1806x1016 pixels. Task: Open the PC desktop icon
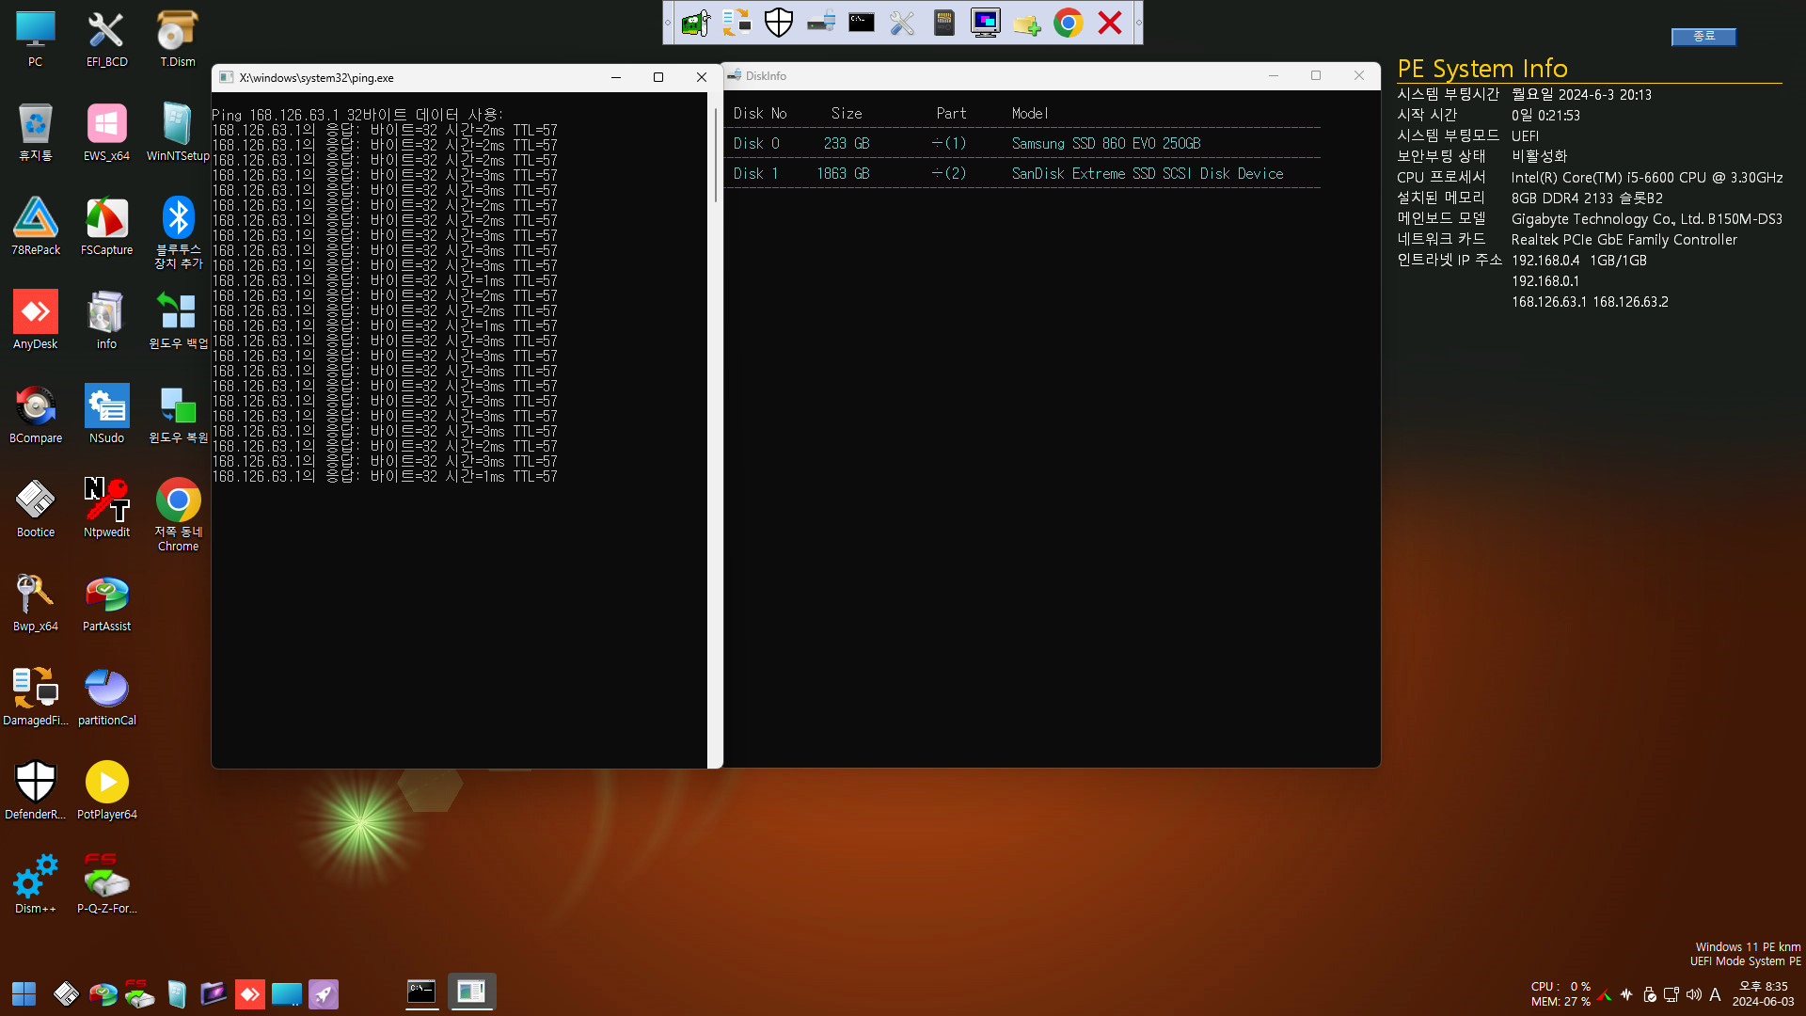click(36, 39)
